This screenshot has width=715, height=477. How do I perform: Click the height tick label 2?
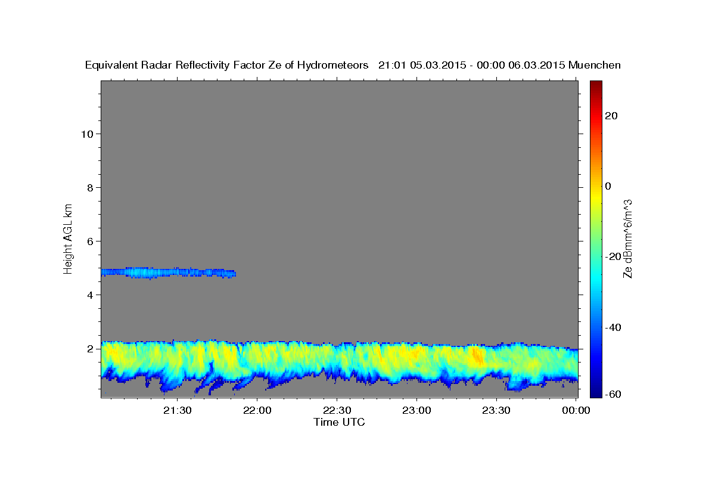click(x=91, y=348)
